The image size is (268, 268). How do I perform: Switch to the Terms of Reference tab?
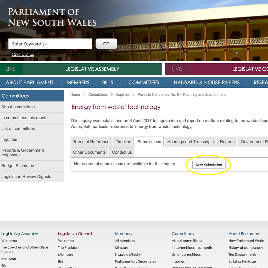pos(91,142)
